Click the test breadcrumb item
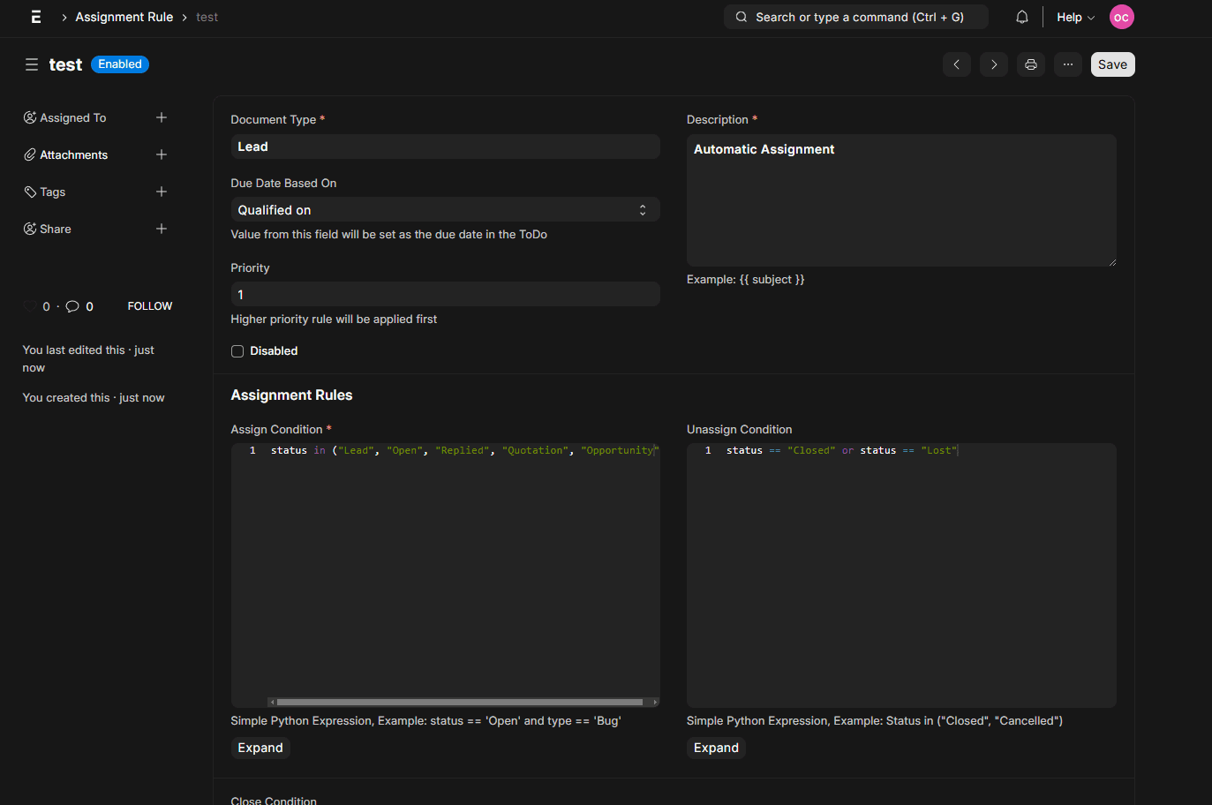 click(x=207, y=17)
